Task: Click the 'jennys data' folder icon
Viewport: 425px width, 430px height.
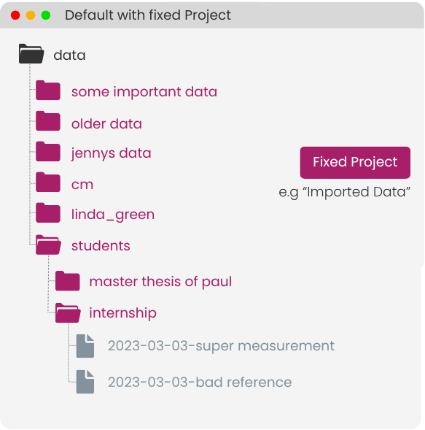Action: (x=48, y=151)
